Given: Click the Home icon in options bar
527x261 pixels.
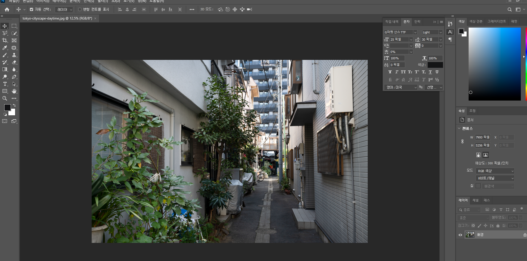Looking at the screenshot, I should 7,9.
